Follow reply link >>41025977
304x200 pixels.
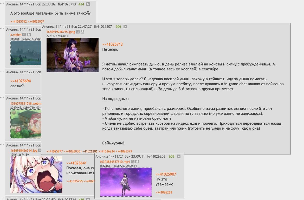(54, 151)
